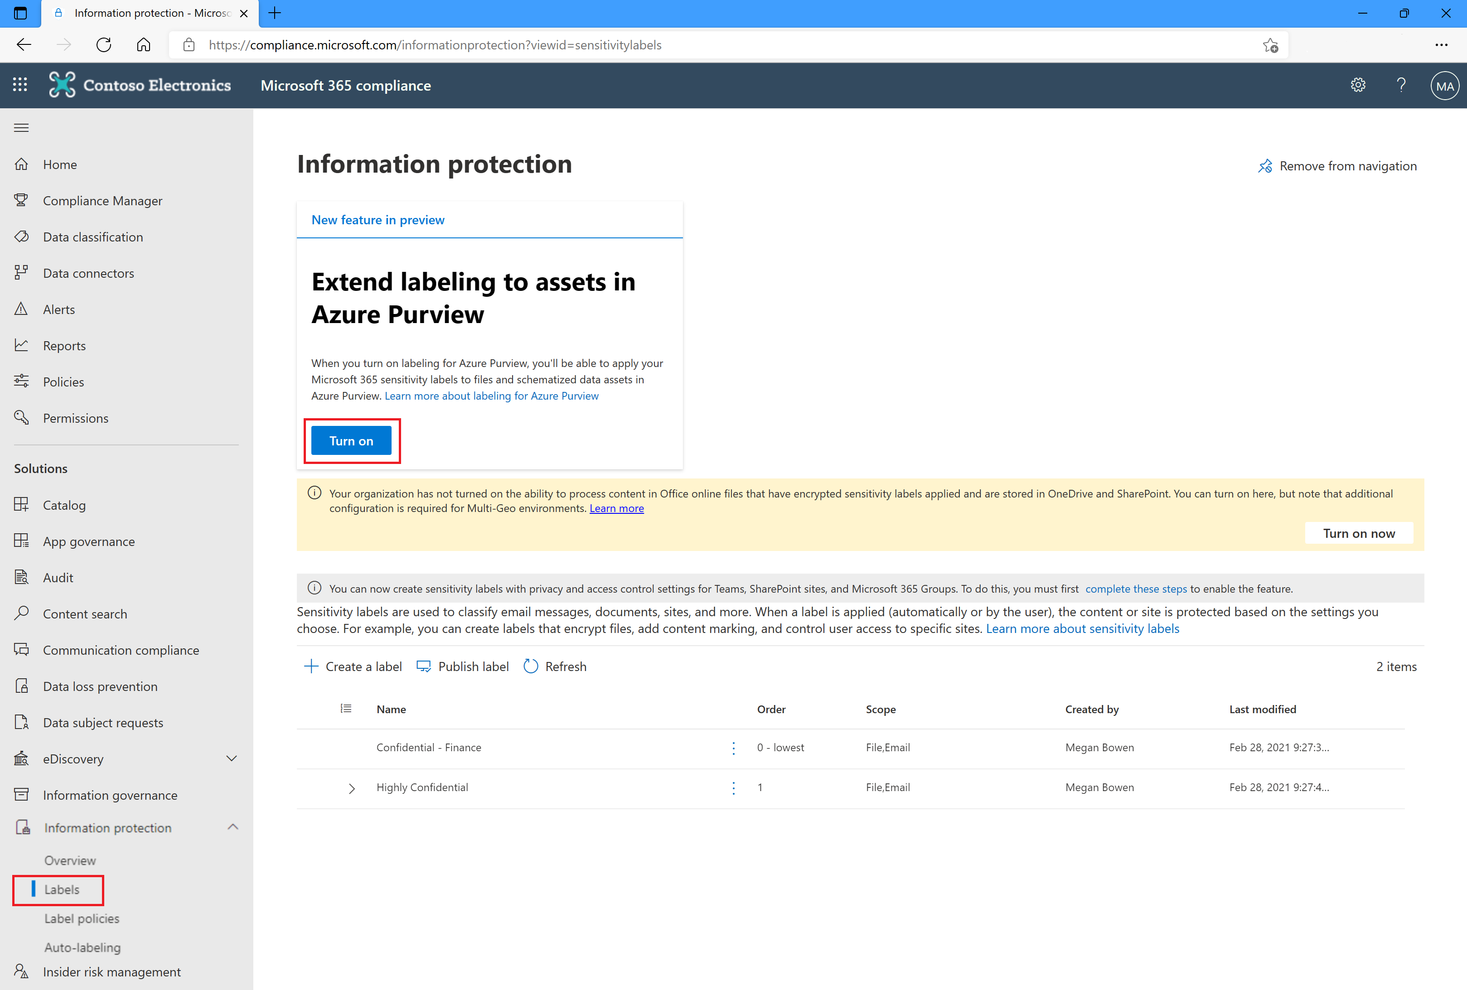
Task: Open Auto-labeling in sidebar
Action: click(82, 947)
